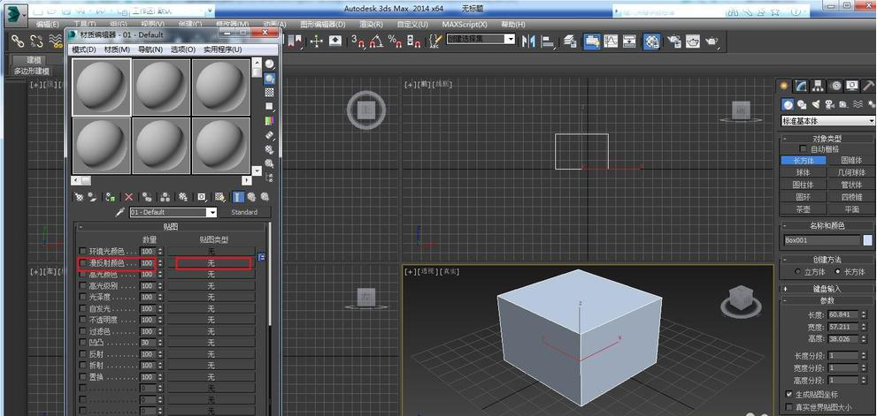This screenshot has width=877, height=416.
Task: Select the 立方体 creation method radio
Action: (797, 272)
